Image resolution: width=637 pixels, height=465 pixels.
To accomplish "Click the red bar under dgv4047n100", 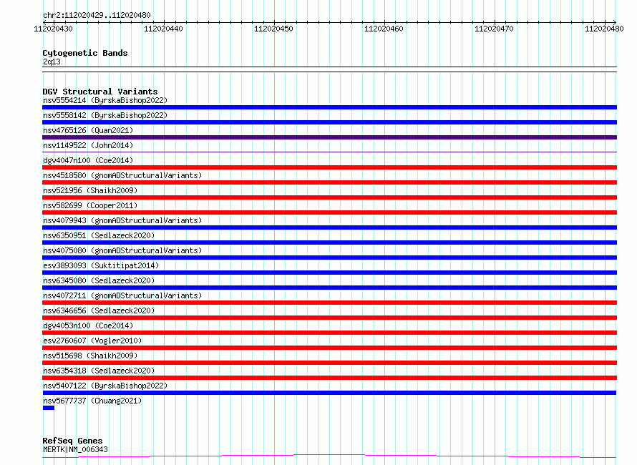I will [x=329, y=167].
